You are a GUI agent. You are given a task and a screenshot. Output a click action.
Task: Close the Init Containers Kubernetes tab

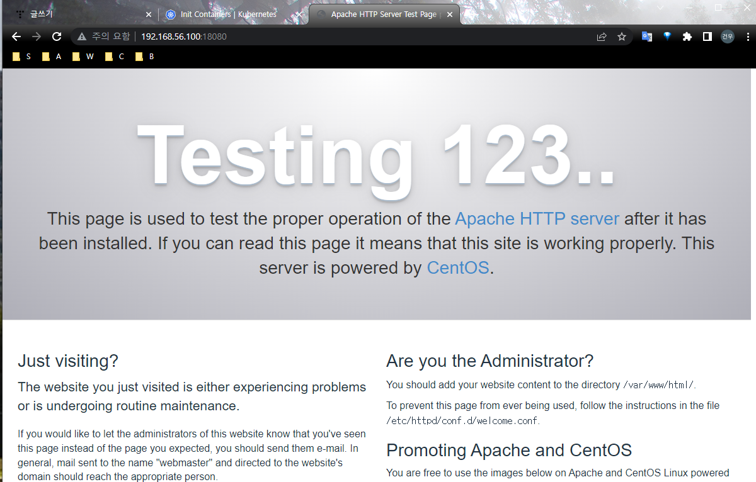pos(298,14)
